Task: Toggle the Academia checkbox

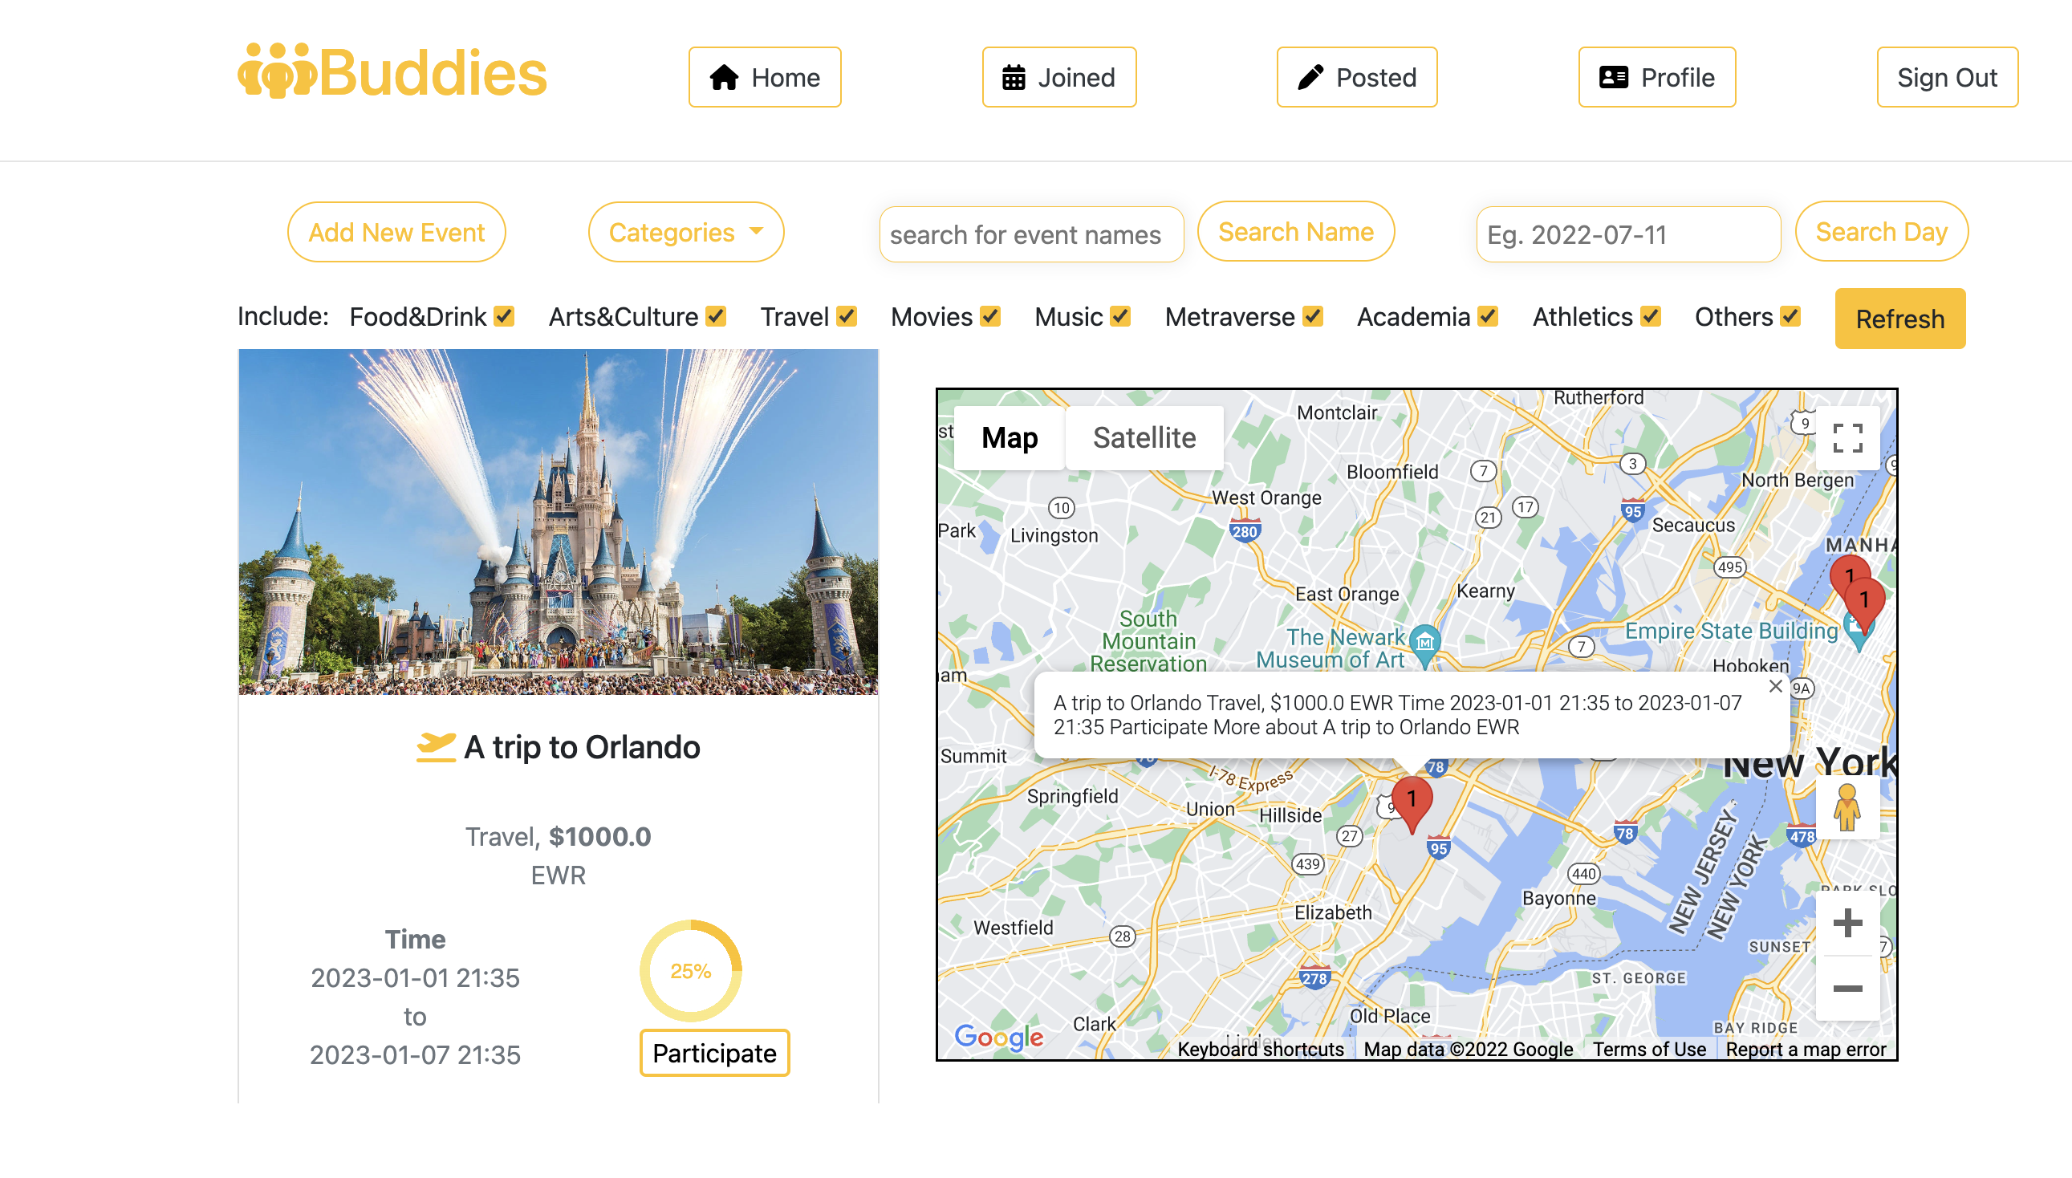Action: point(1488,316)
